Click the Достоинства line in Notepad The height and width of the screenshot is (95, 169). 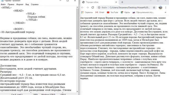tap(8, 66)
